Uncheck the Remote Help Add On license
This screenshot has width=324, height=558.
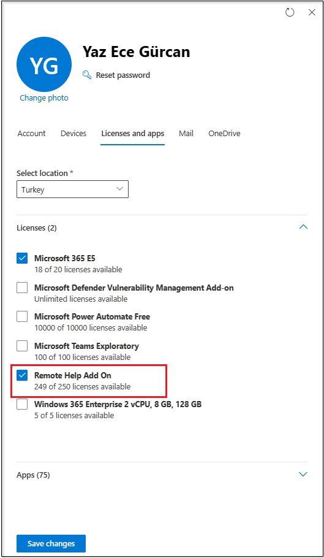tap(22, 375)
